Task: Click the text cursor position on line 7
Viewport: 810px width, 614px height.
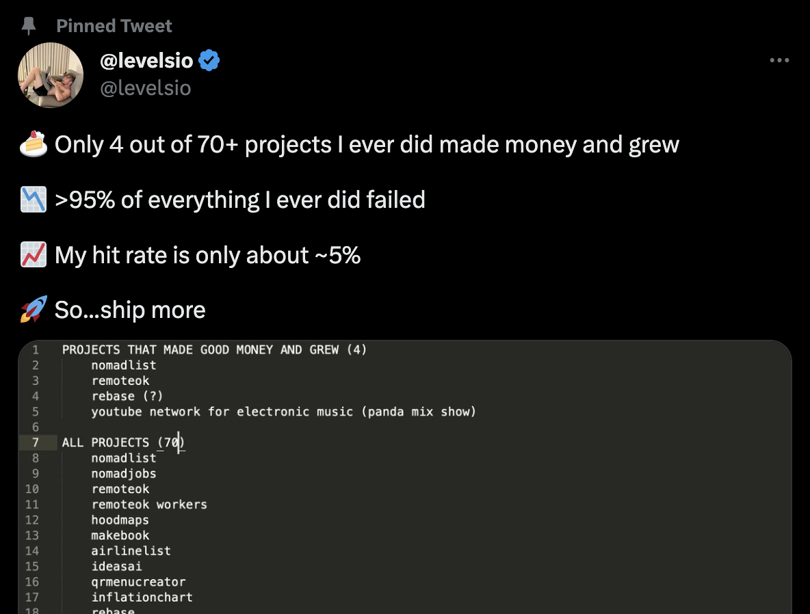Action: (179, 442)
